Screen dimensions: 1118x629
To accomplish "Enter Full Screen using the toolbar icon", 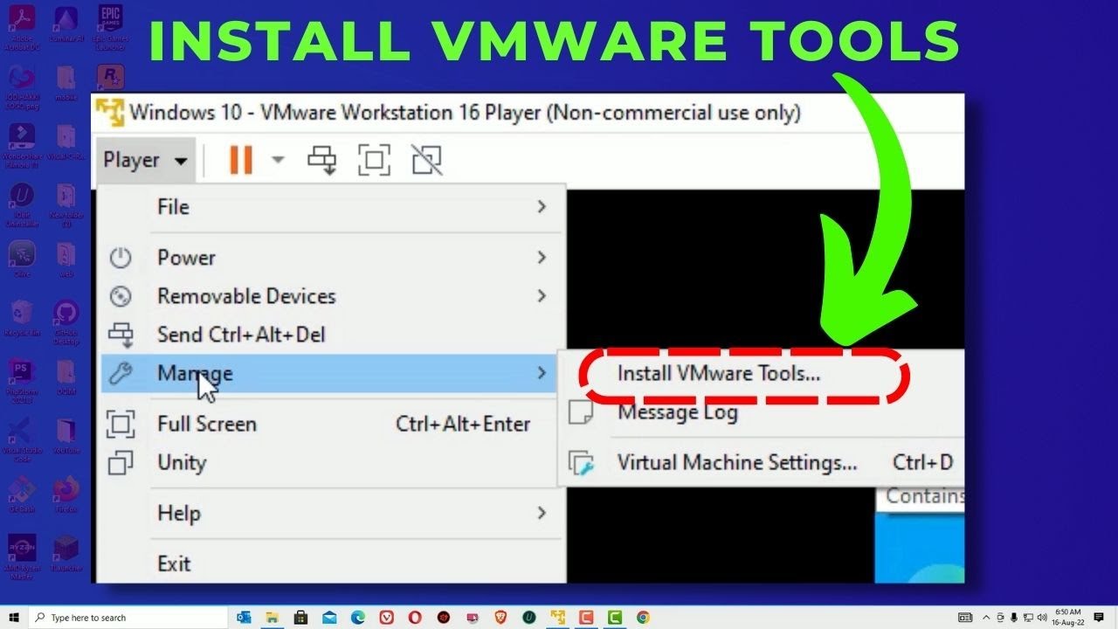I will coord(374,160).
